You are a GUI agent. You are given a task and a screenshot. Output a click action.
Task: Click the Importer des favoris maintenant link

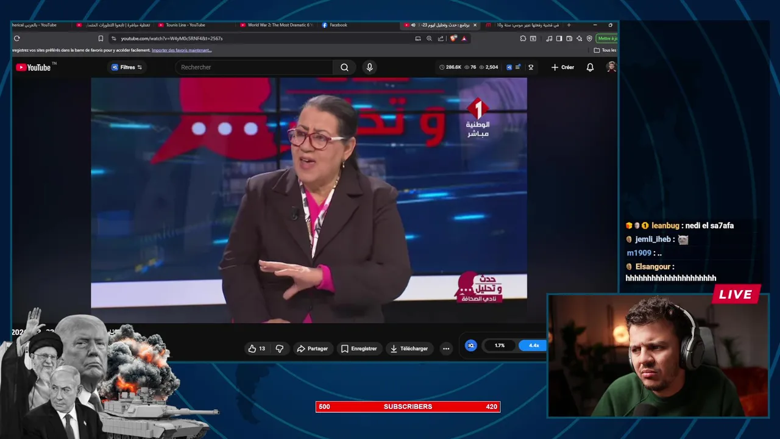pos(182,50)
